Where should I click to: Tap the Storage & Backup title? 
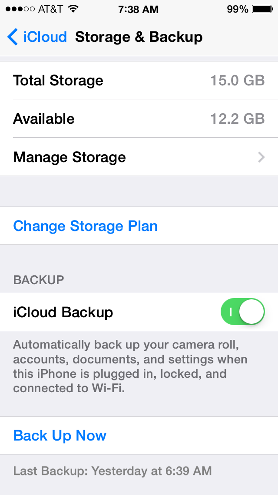click(139, 37)
